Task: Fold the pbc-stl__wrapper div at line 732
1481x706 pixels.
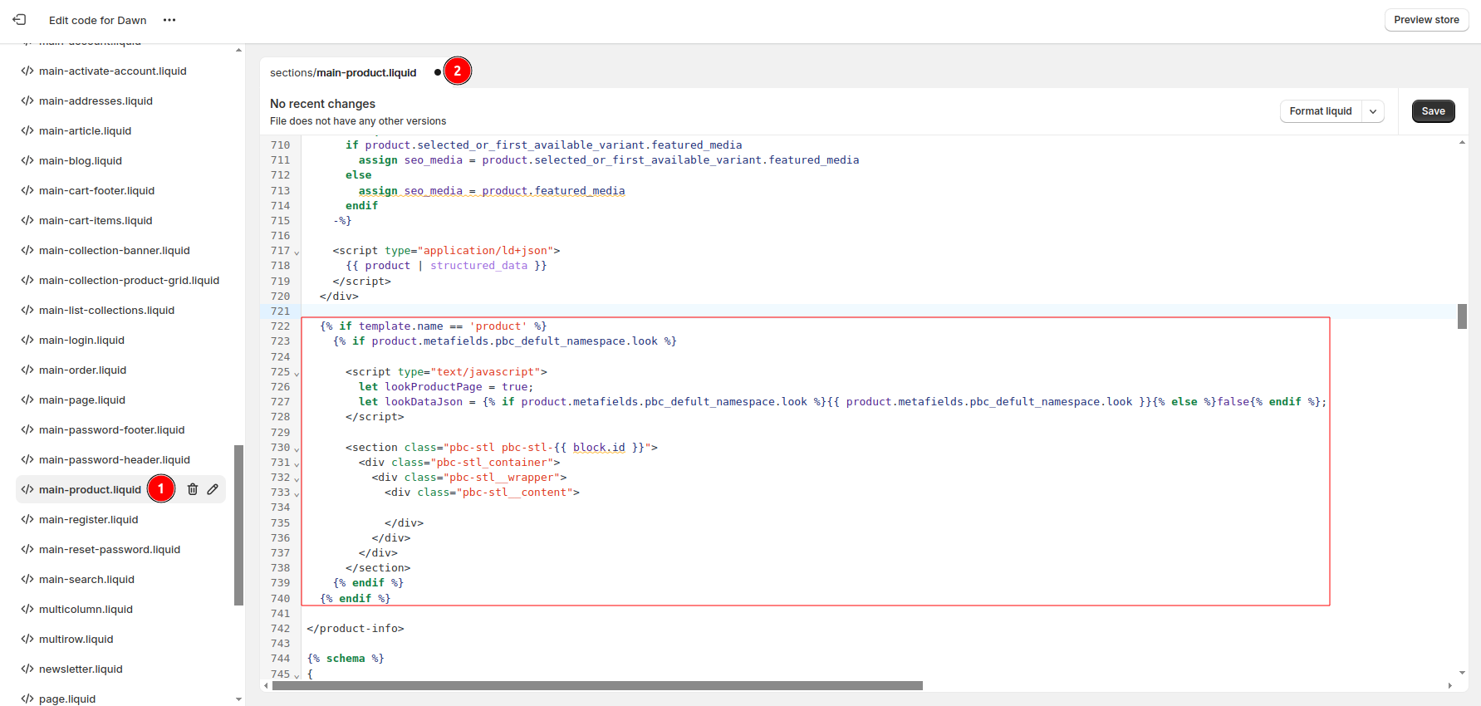Action: 297,478
